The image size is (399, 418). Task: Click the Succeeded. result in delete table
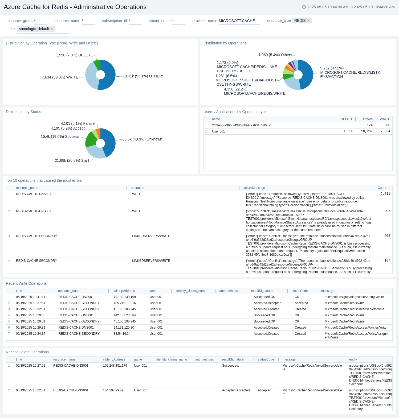[x=230, y=366]
